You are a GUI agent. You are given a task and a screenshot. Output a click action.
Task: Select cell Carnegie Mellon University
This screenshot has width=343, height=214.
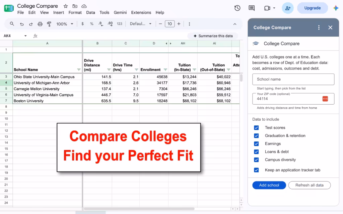point(48,89)
